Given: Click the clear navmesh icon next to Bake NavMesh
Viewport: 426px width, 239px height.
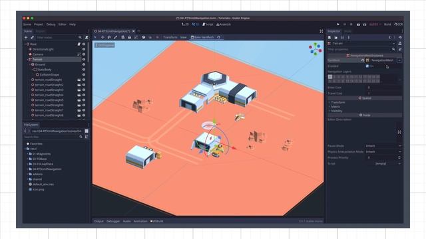Looking at the screenshot, I should (x=219, y=37).
